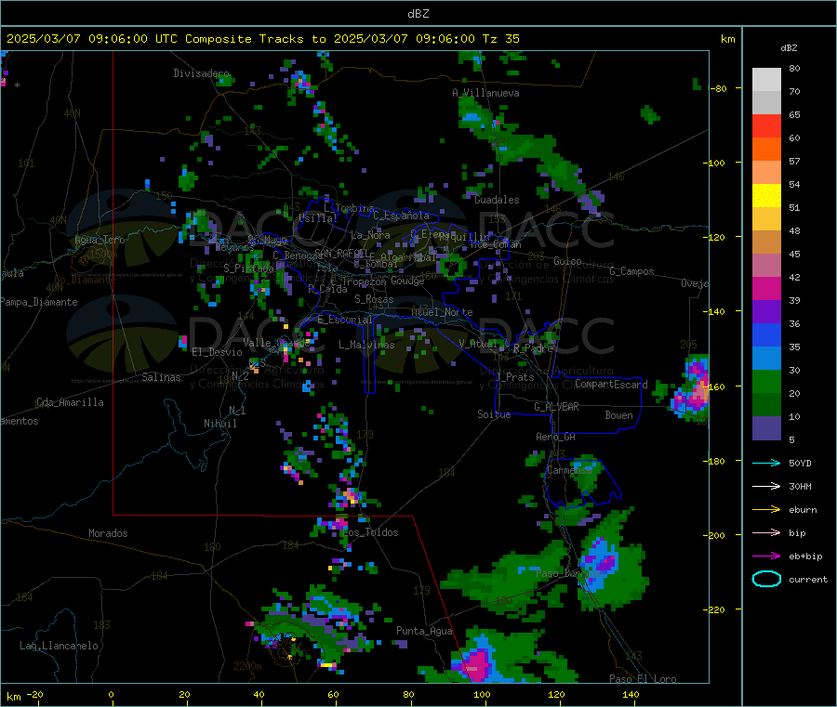837x707 pixels.
Task: Click the '-80' tick on the right axis
Action: point(719,88)
